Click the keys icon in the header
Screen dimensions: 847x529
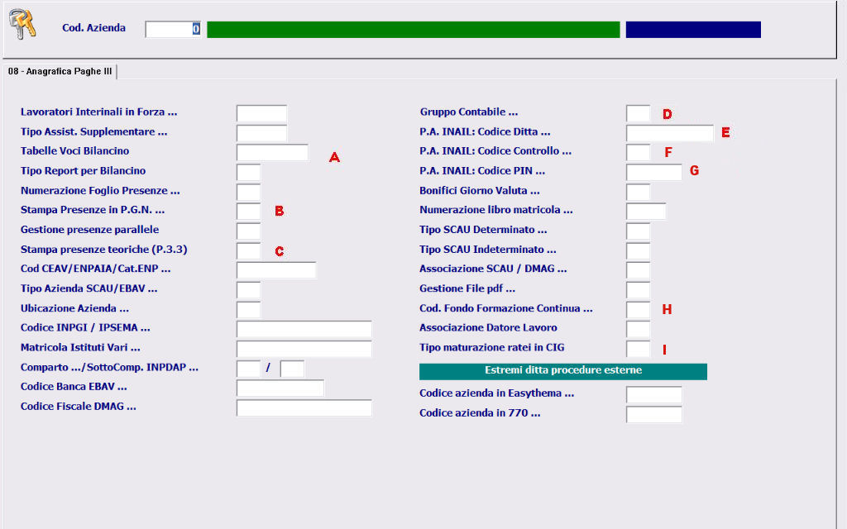[22, 25]
